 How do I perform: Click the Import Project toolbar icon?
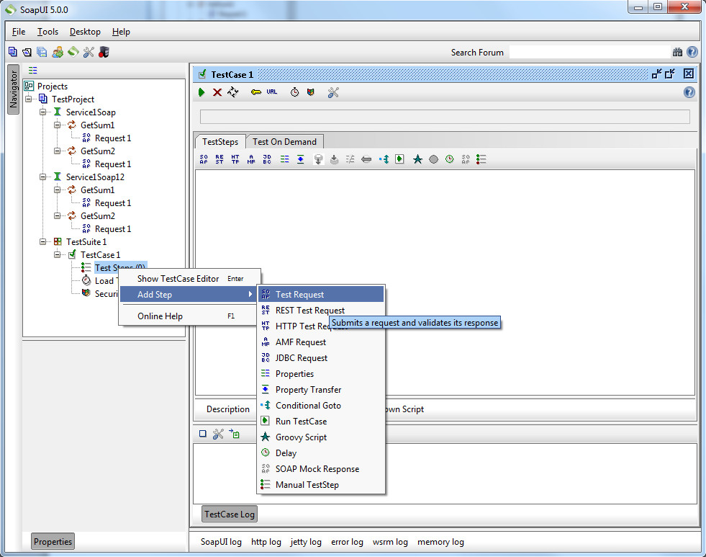[27, 53]
